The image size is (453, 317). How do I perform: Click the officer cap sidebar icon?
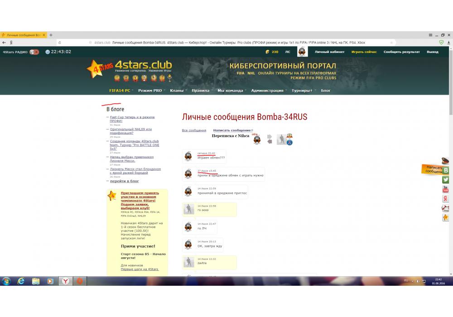pyautogui.click(x=445, y=161)
